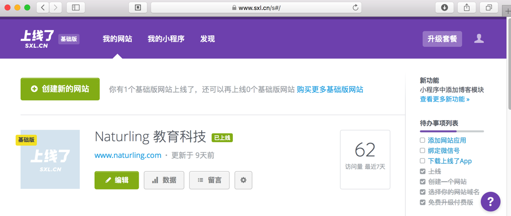
Task: Open www.naturling.com link
Action: 128,155
